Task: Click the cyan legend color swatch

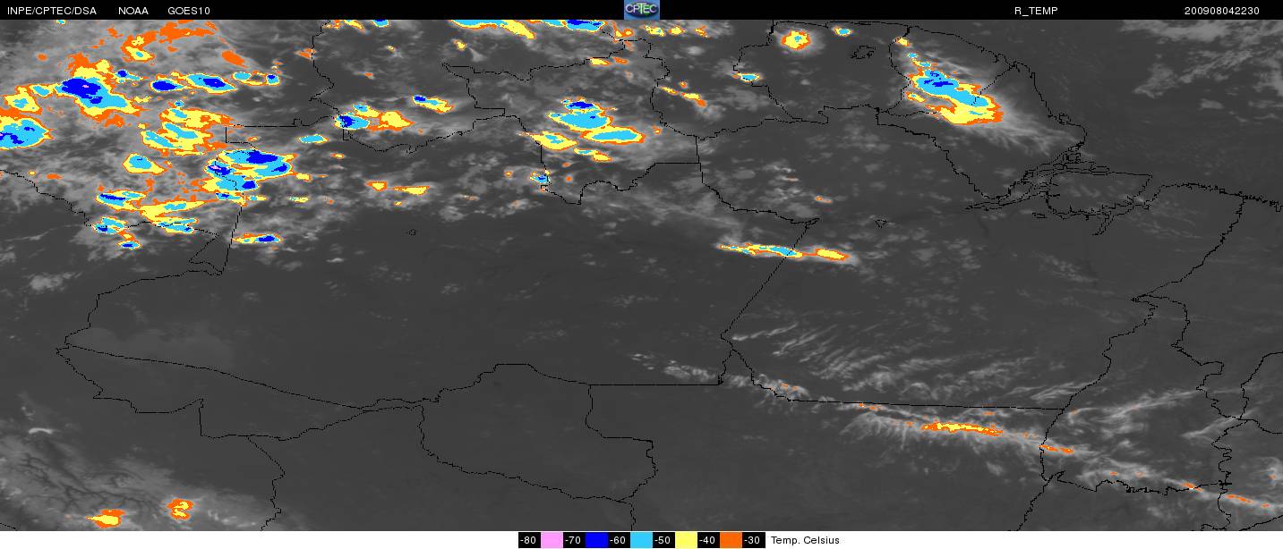Action: (x=641, y=540)
